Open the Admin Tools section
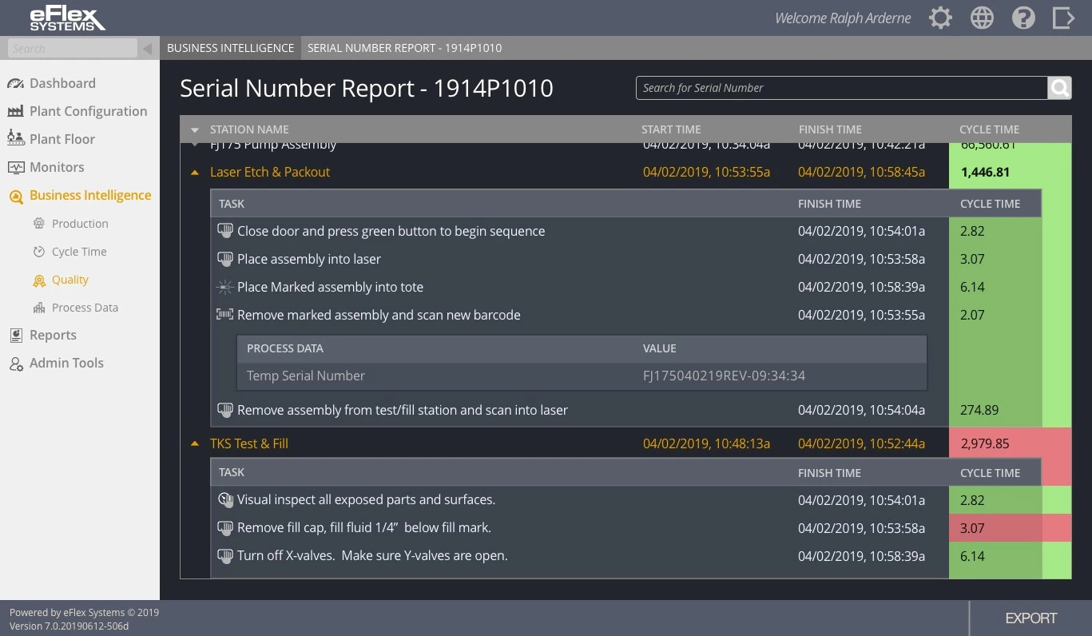This screenshot has width=1092, height=636. pyautogui.click(x=66, y=363)
